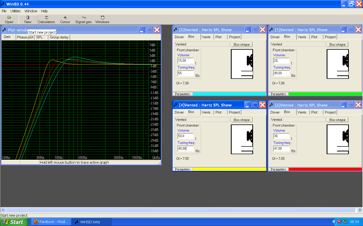Click the system clock showing 08:54
Screen dimensions: 363x226
point(354,222)
